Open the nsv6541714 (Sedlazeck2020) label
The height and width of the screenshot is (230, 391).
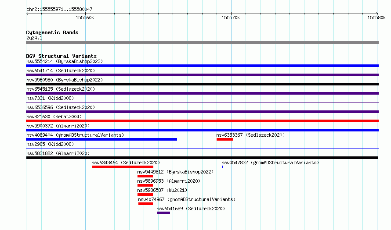(61, 71)
